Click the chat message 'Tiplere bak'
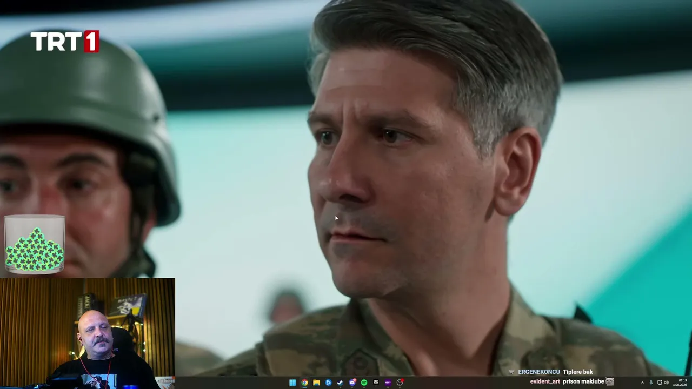This screenshot has height=389, width=692. pos(578,372)
